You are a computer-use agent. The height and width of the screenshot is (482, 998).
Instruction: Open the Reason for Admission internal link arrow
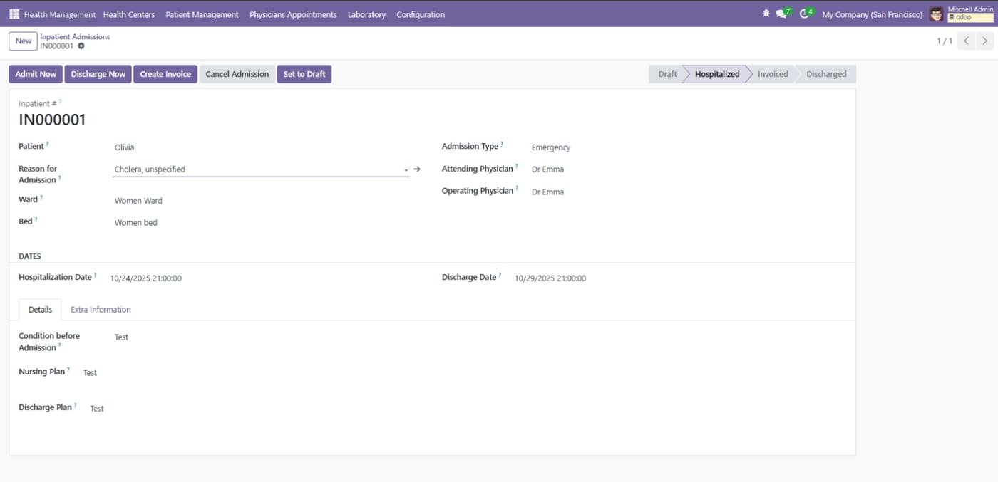[417, 169]
